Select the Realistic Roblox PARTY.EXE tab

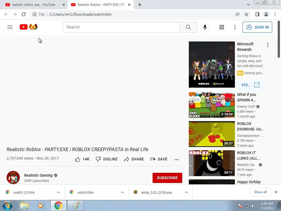(x=100, y=5)
